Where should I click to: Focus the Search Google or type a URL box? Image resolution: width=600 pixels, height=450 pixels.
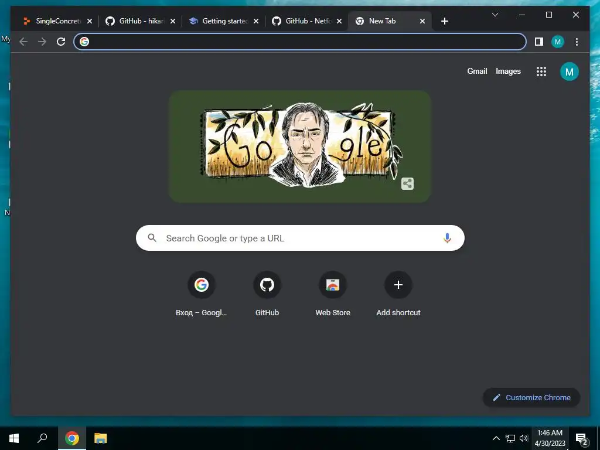300,238
